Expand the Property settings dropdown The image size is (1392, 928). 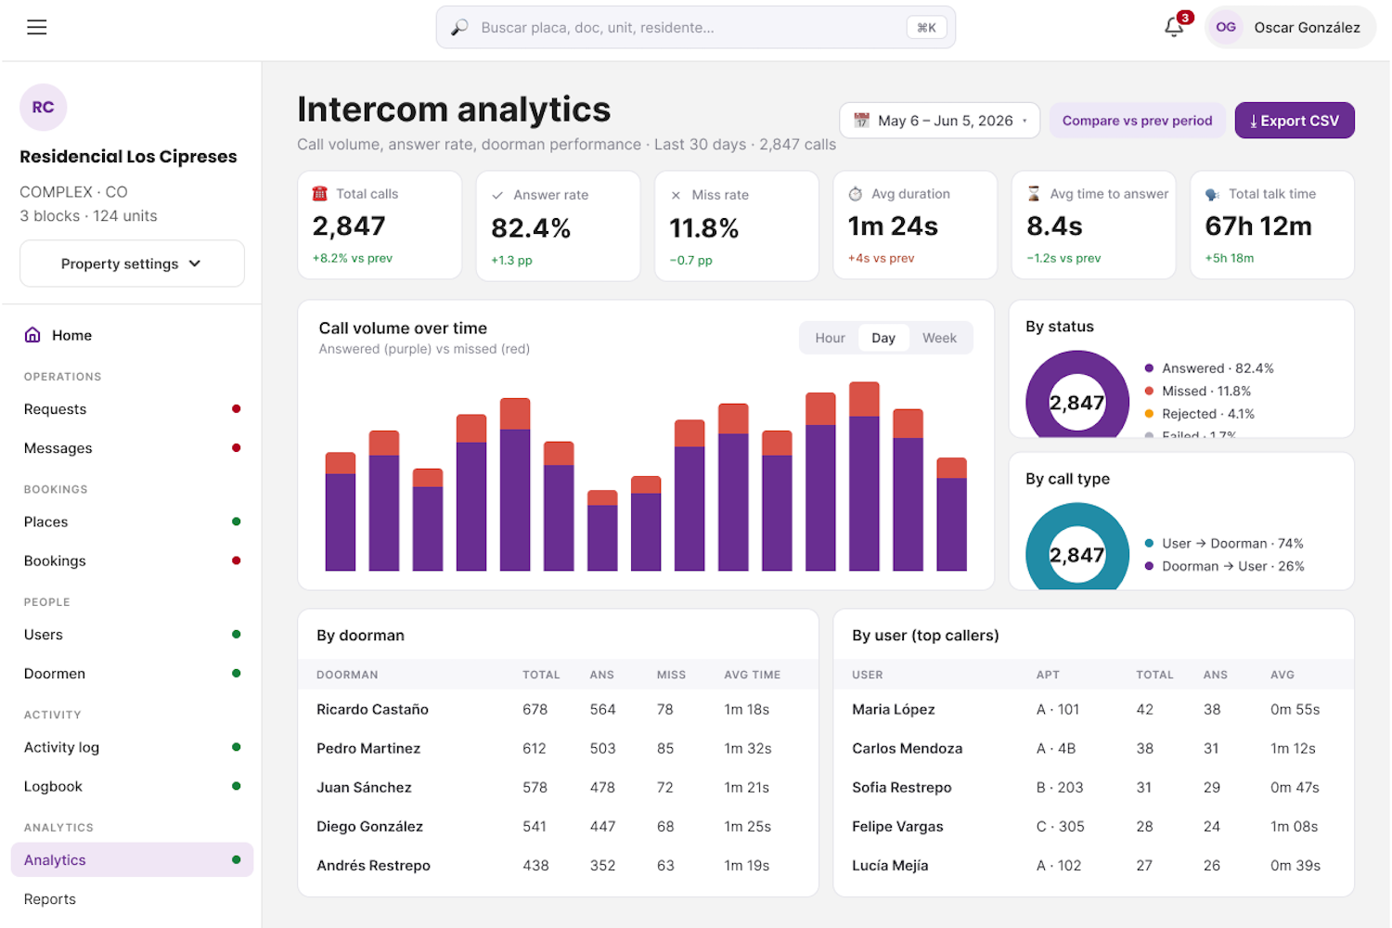[x=132, y=264]
